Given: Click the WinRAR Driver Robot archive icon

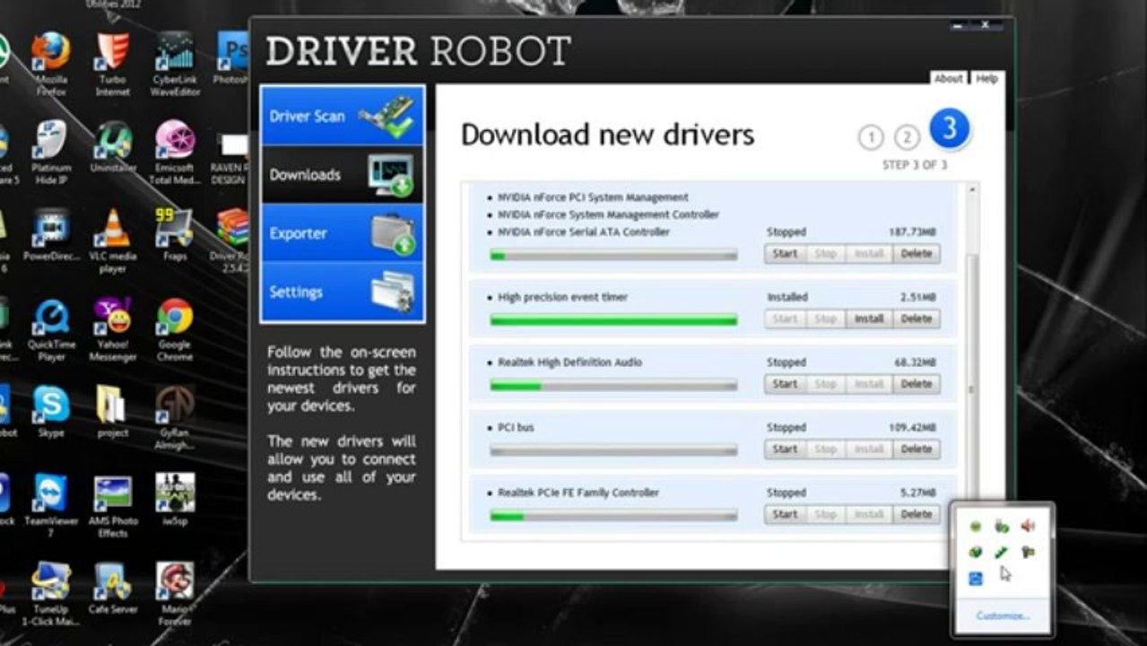Looking at the screenshot, I should click(x=232, y=238).
